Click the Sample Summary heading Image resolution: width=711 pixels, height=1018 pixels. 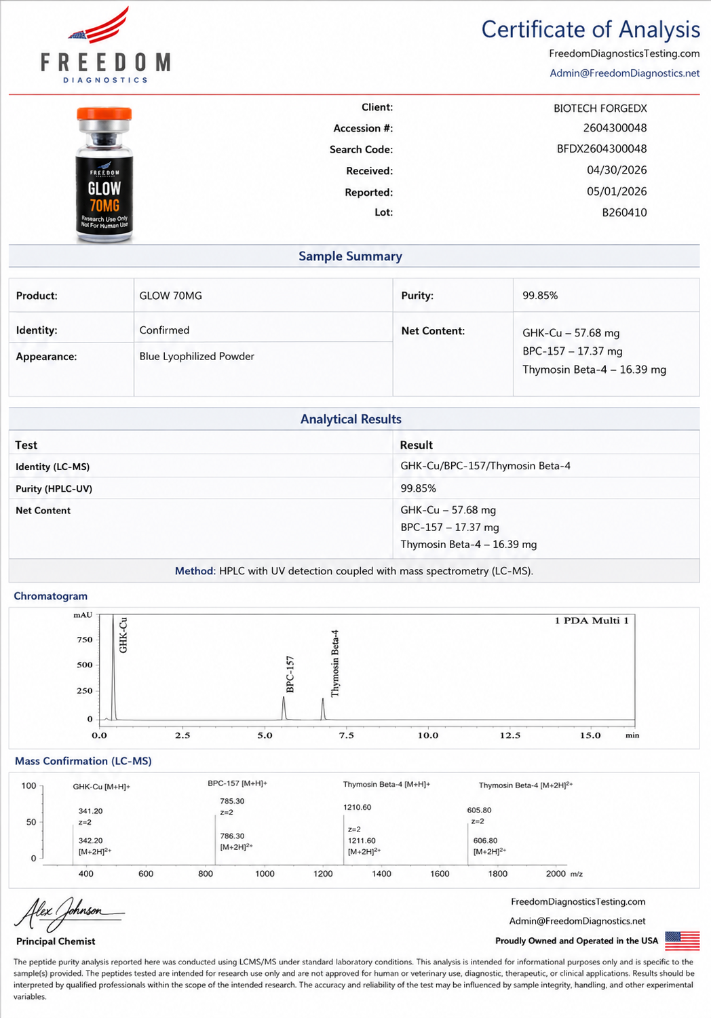coord(350,256)
